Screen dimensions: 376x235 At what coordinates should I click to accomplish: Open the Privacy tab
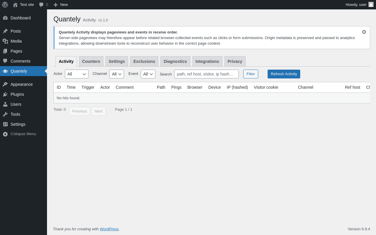[x=235, y=61]
